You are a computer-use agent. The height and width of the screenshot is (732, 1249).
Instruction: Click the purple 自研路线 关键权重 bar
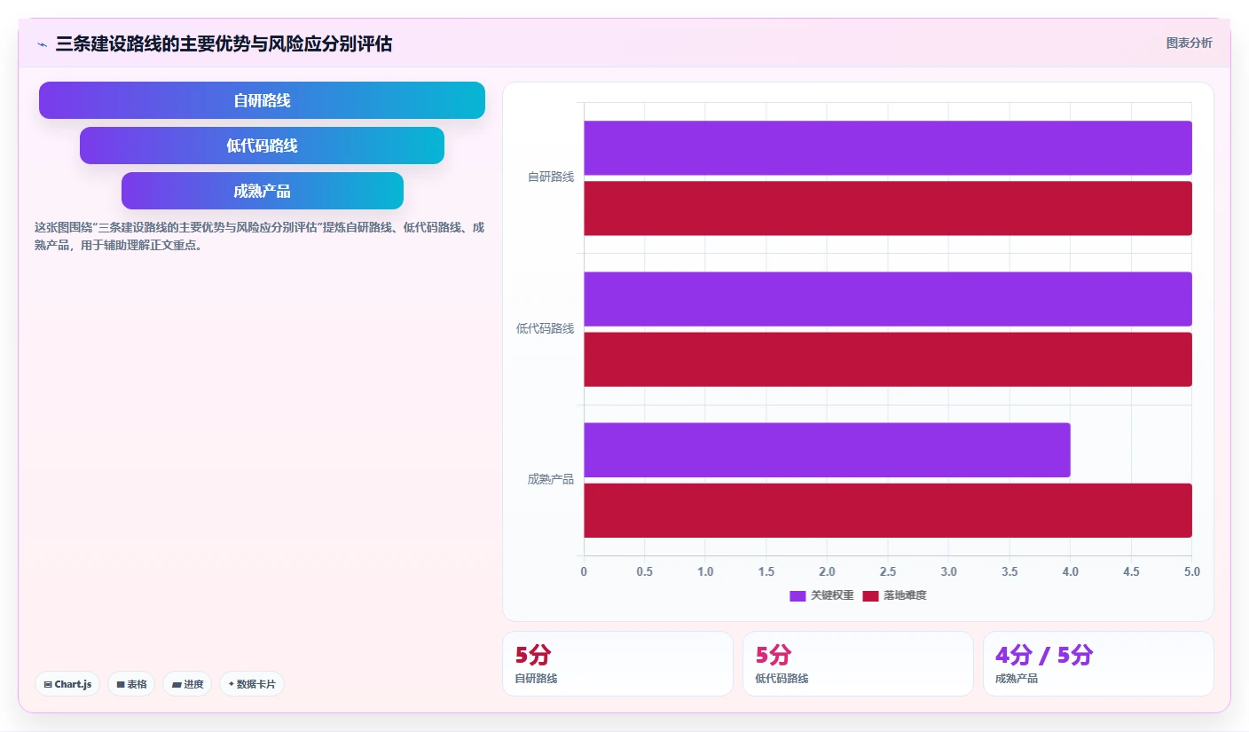click(x=887, y=147)
